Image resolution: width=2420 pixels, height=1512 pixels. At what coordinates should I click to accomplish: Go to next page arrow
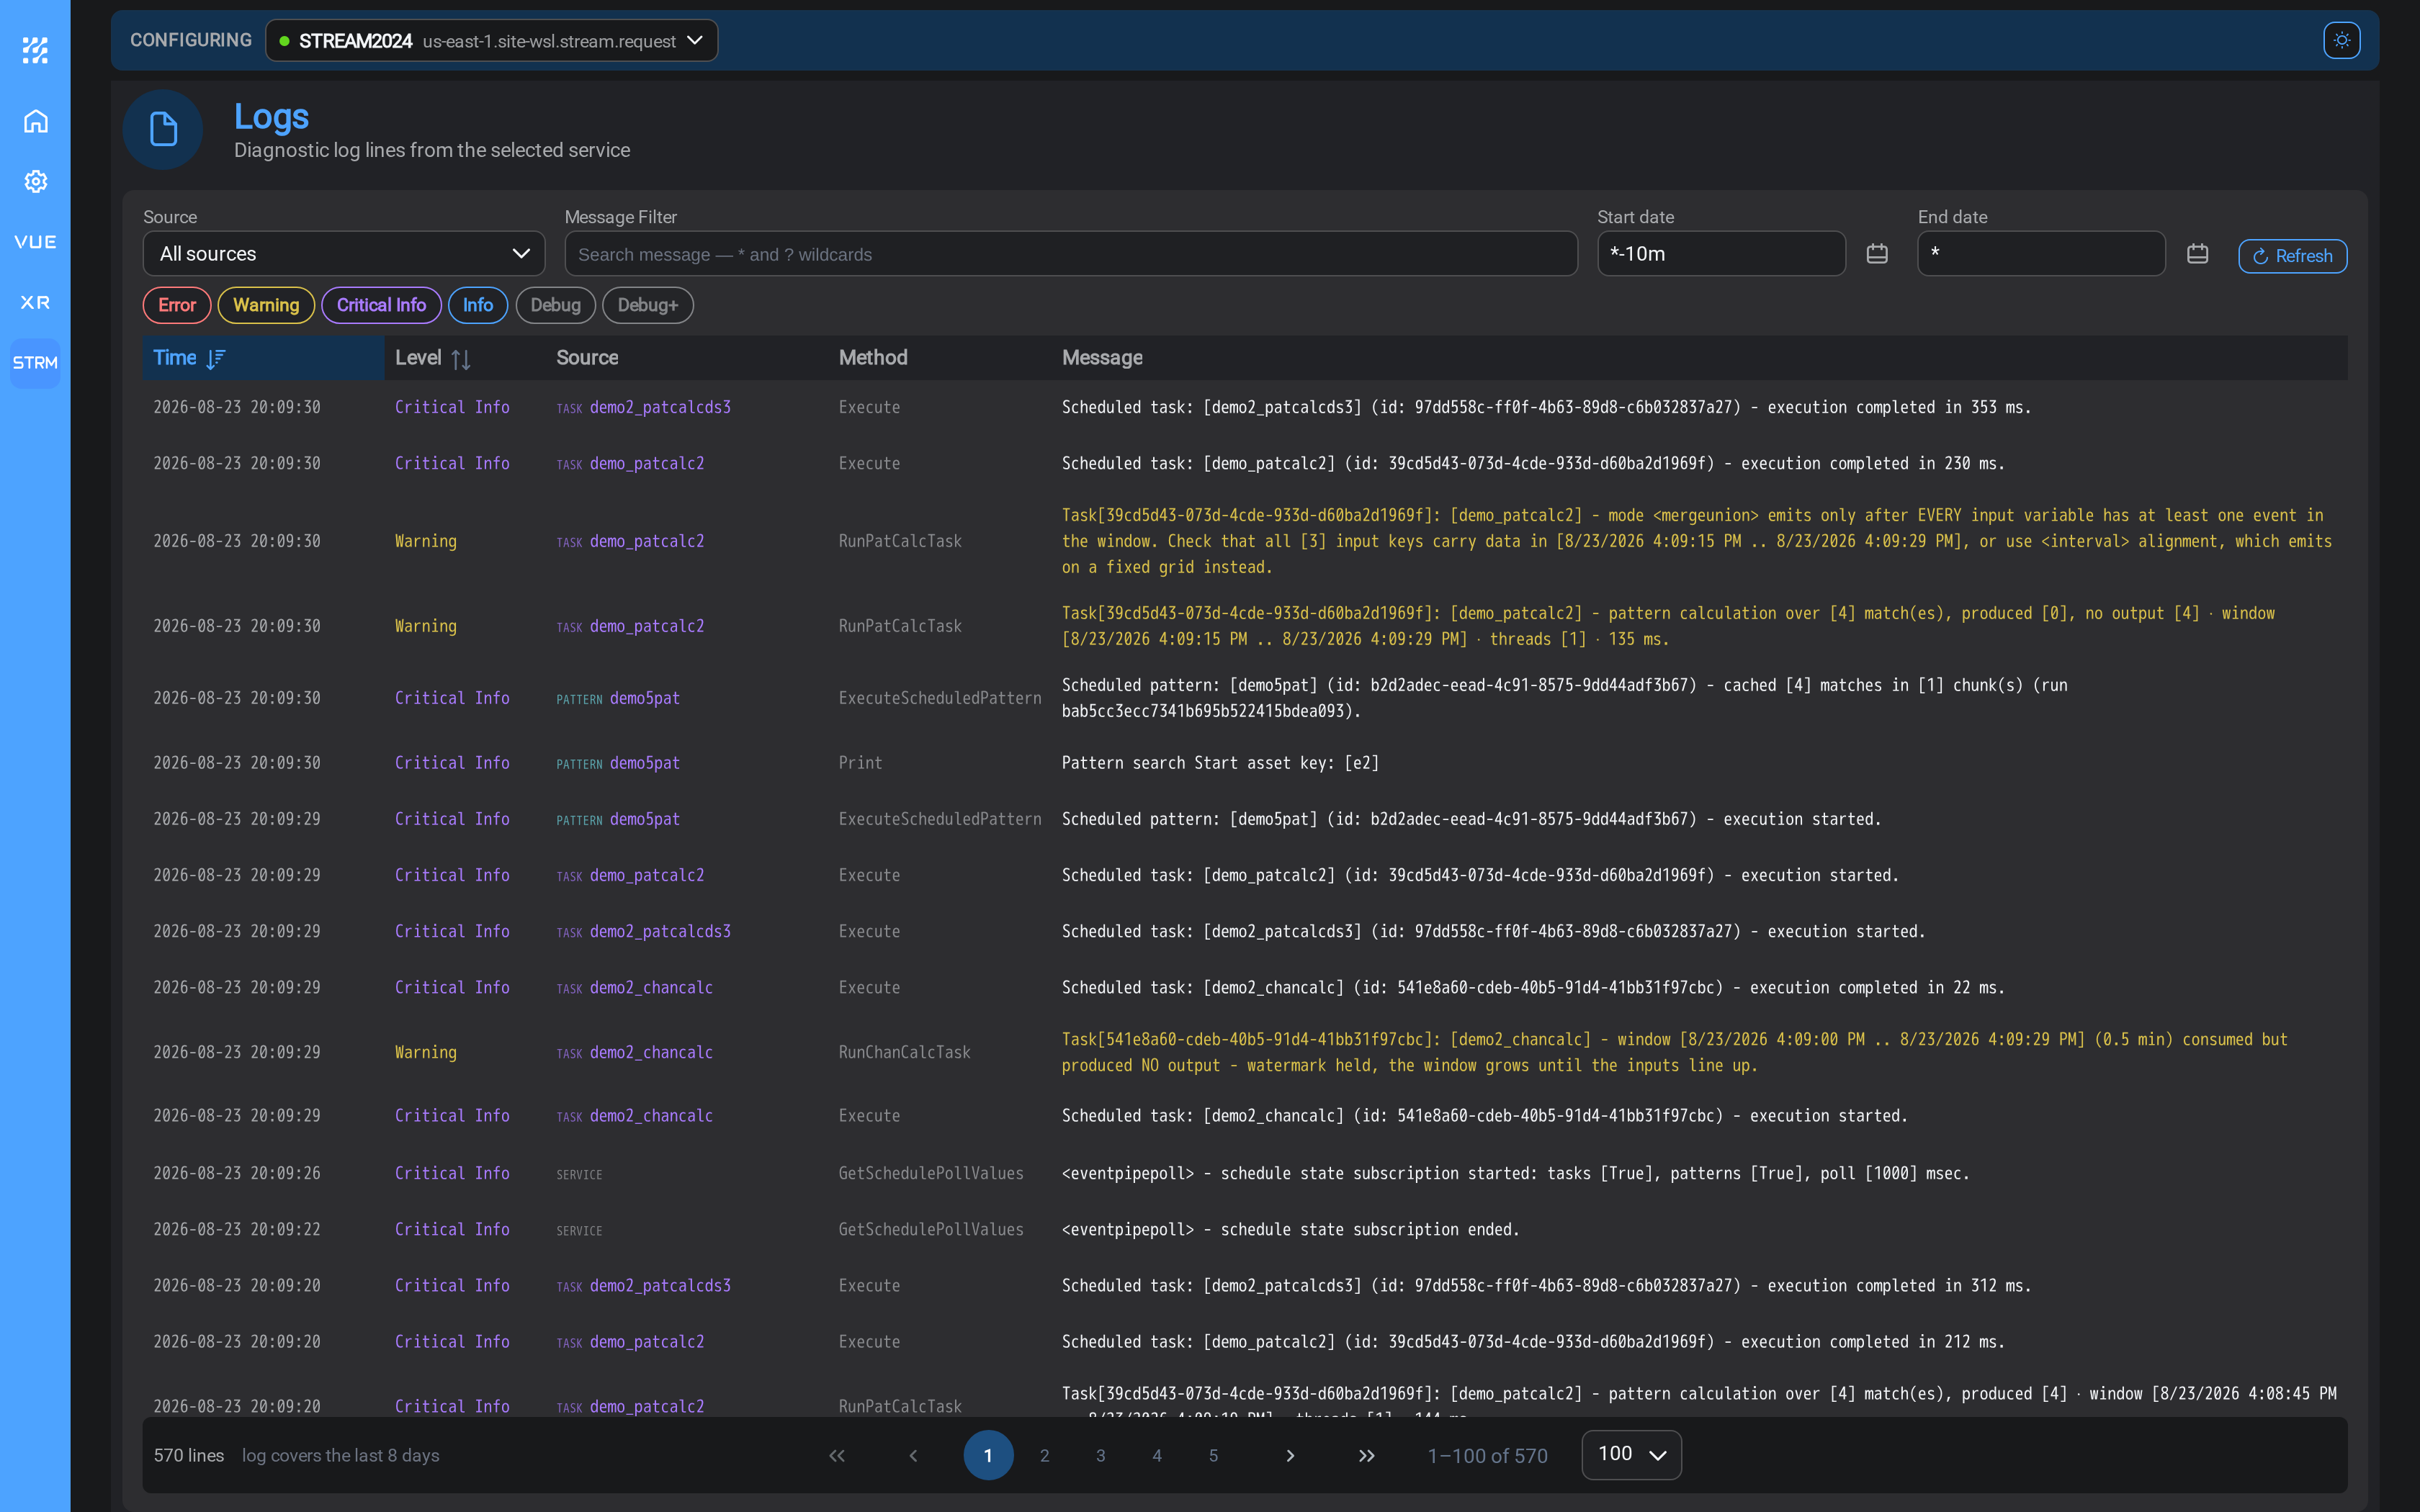[x=1290, y=1456]
